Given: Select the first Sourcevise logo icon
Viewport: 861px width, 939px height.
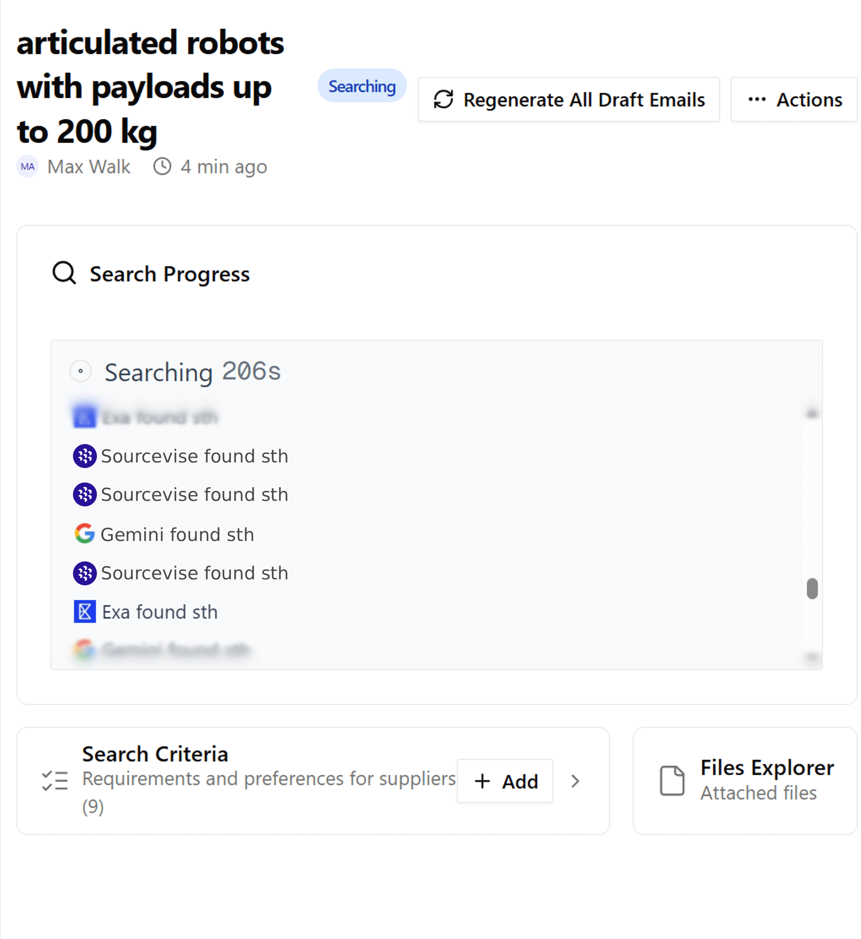Looking at the screenshot, I should (85, 456).
